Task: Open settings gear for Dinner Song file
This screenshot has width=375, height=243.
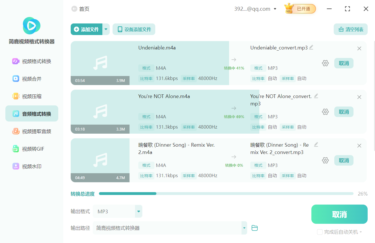Action: coord(325,160)
